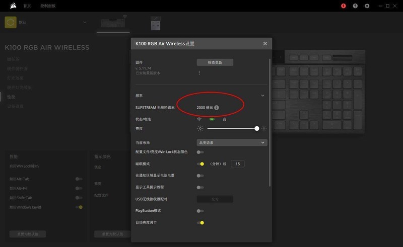The height and width of the screenshot is (247, 403).
Task: Click the USB无线接收器配对 button
Action: click(x=215, y=199)
